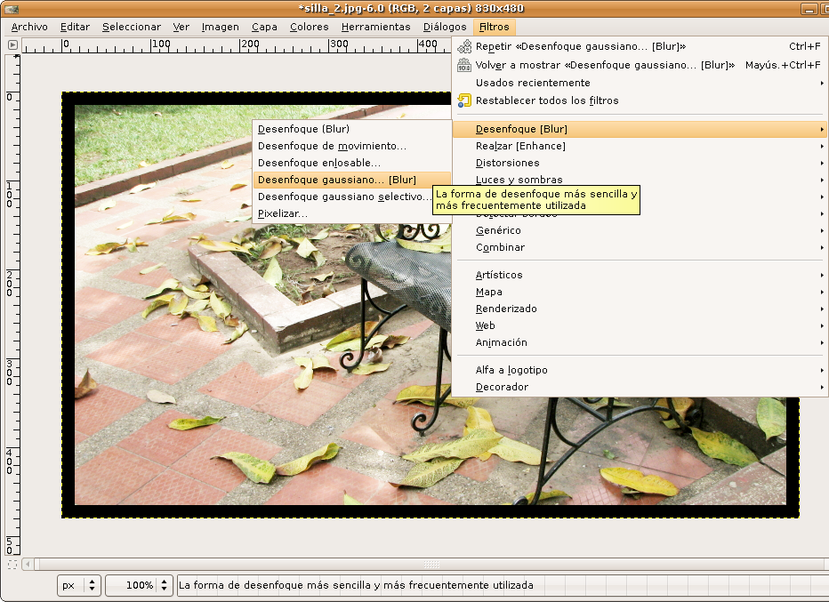Minimize the GIMP image window
The image size is (829, 602).
point(809,9)
